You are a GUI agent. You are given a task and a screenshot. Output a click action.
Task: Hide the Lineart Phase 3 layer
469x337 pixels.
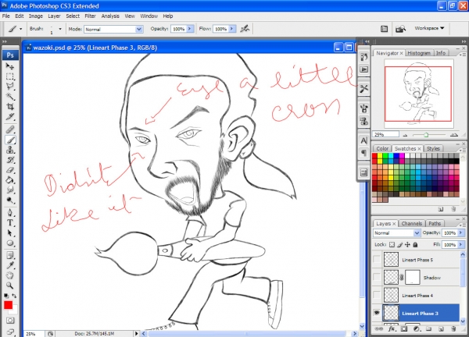(x=377, y=313)
